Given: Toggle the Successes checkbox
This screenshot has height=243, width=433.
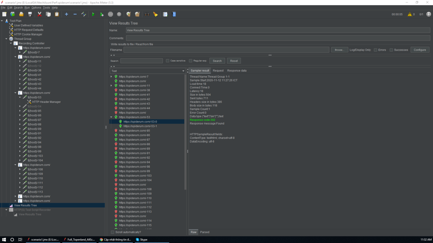Looking at the screenshot, I should pos(391,50).
